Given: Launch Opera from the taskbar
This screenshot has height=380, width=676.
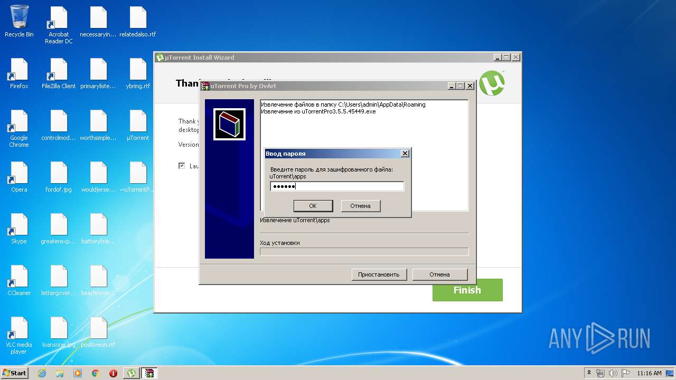Looking at the screenshot, I should click(x=113, y=373).
